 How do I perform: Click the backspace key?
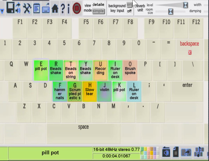tap(190, 49)
